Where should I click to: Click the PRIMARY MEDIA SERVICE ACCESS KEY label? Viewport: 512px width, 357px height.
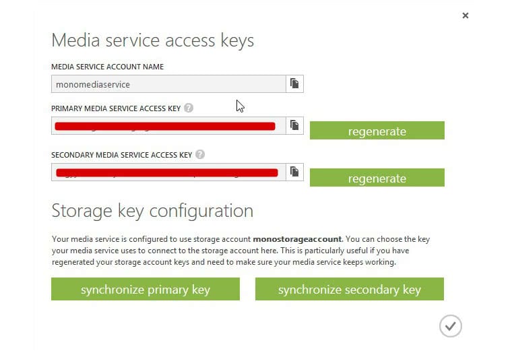[116, 108]
